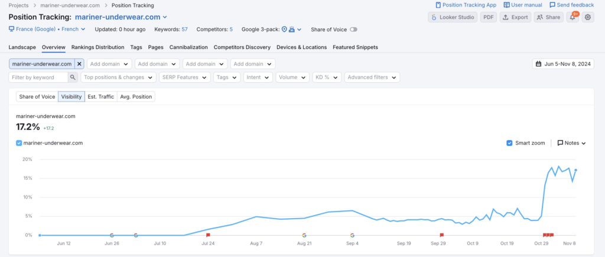The width and height of the screenshot is (605, 257).
Task: Open the Advanced filters dropdown
Action: [372, 77]
